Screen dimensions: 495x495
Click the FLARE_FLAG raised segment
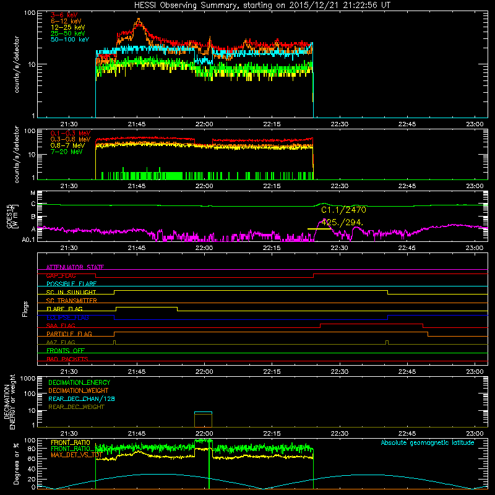(147, 307)
